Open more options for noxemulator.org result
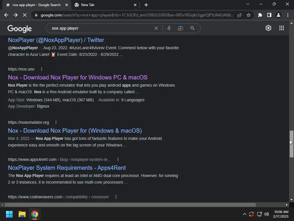The height and width of the screenshot is (221, 294). pos(56,122)
